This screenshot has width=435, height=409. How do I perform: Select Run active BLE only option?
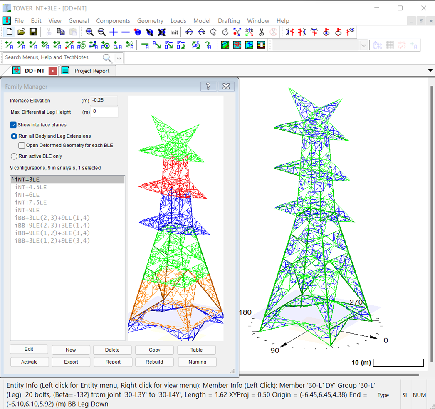click(x=14, y=156)
